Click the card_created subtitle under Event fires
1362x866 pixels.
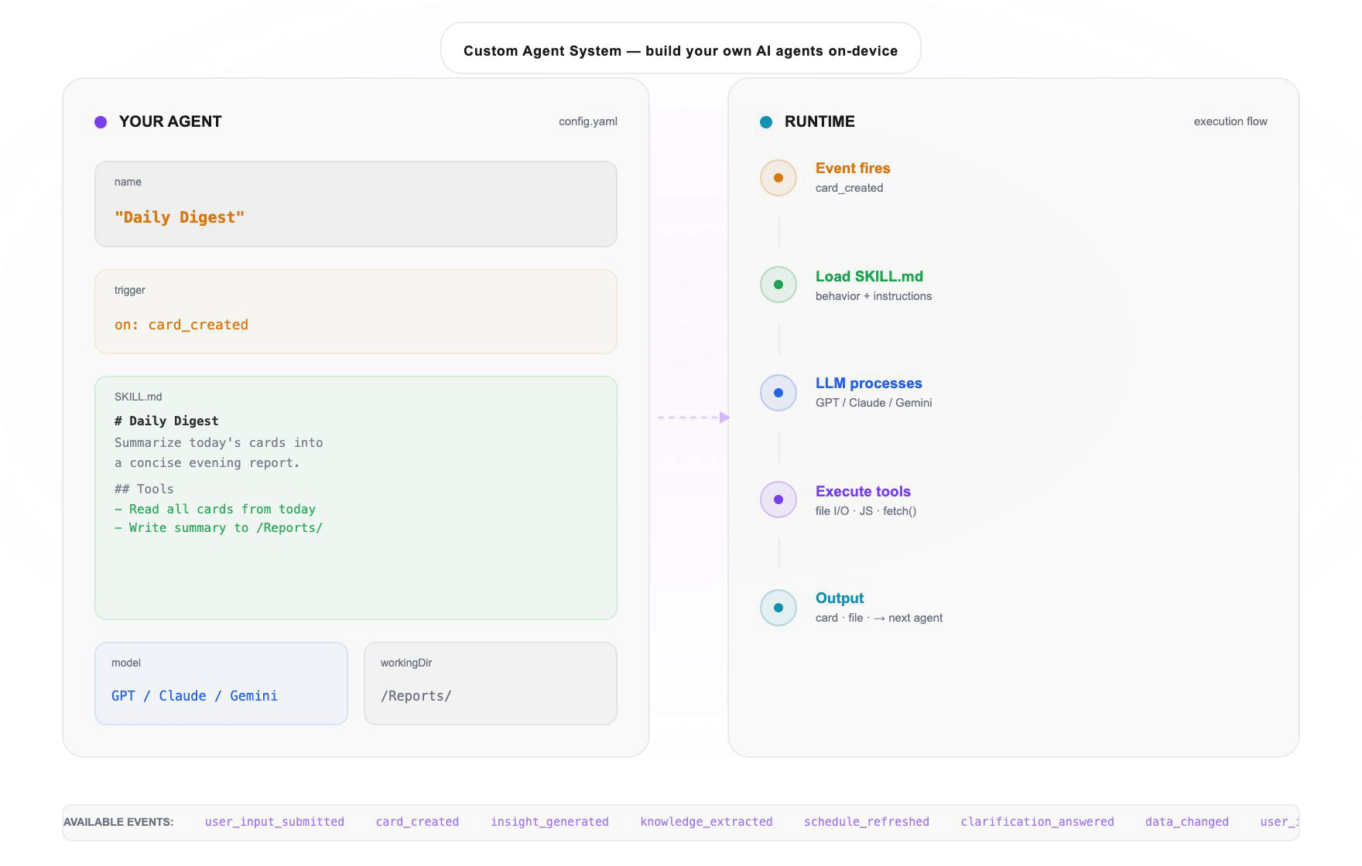click(x=849, y=188)
